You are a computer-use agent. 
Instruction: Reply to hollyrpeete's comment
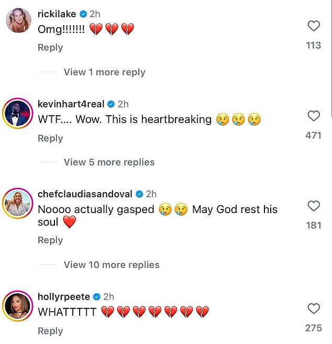point(50,331)
